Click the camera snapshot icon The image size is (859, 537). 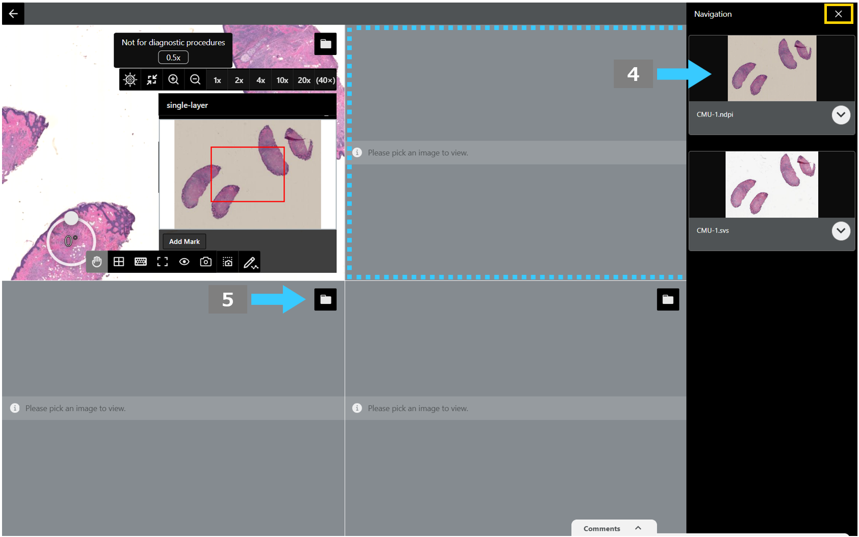[206, 262]
